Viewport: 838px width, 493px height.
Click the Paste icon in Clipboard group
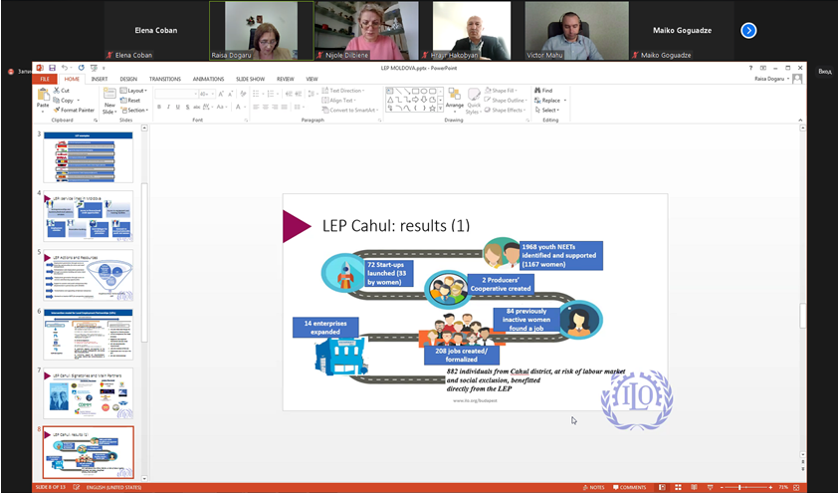click(43, 97)
